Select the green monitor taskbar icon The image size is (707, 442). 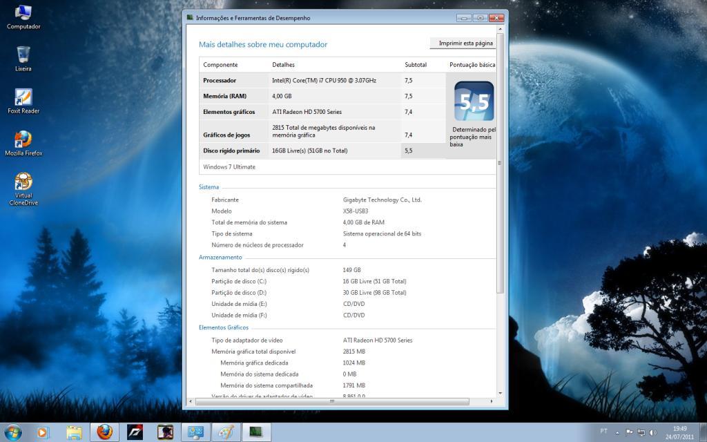(256, 432)
